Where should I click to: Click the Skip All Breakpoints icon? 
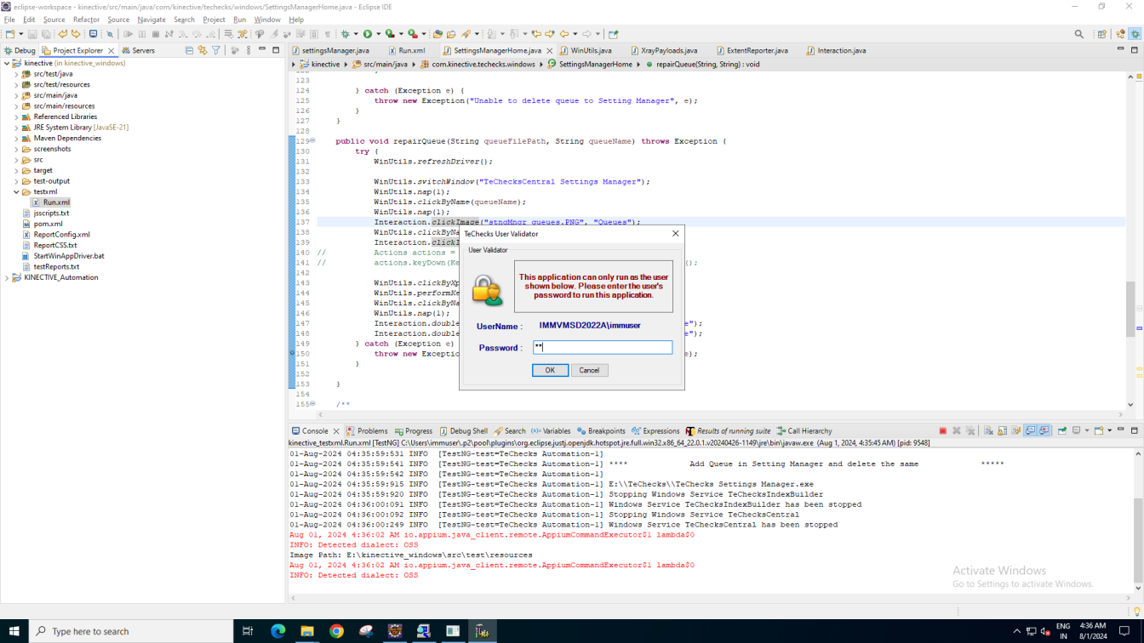(110, 34)
